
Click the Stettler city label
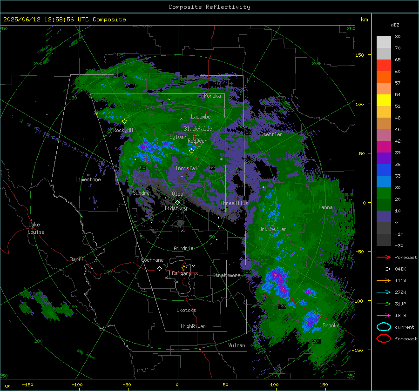coord(271,134)
